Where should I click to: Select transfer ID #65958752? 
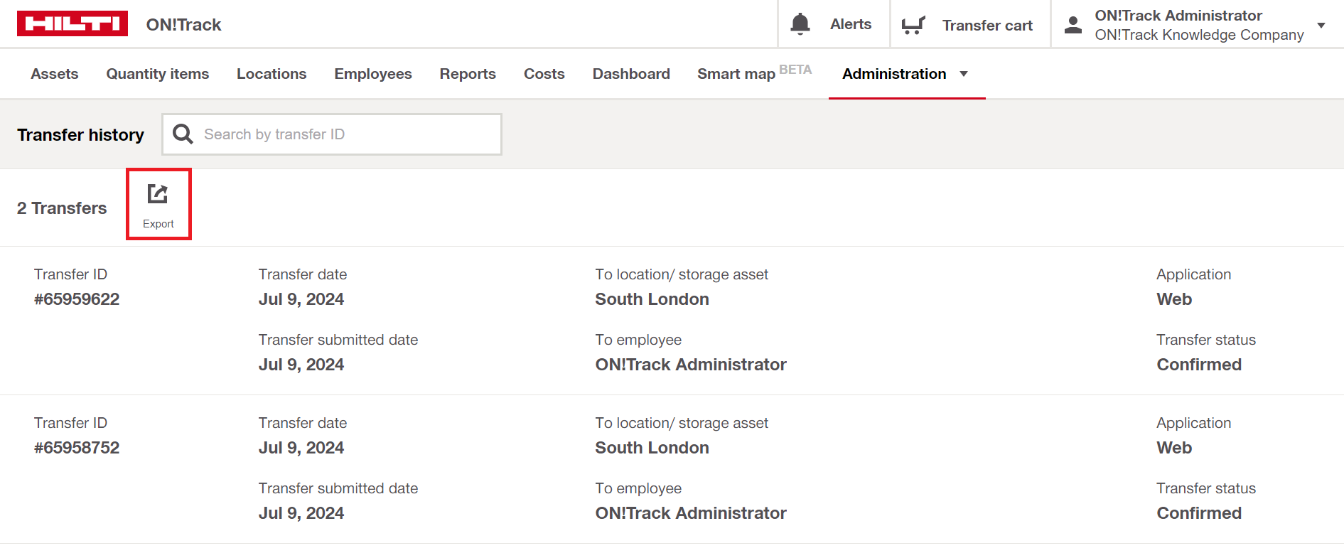[77, 448]
